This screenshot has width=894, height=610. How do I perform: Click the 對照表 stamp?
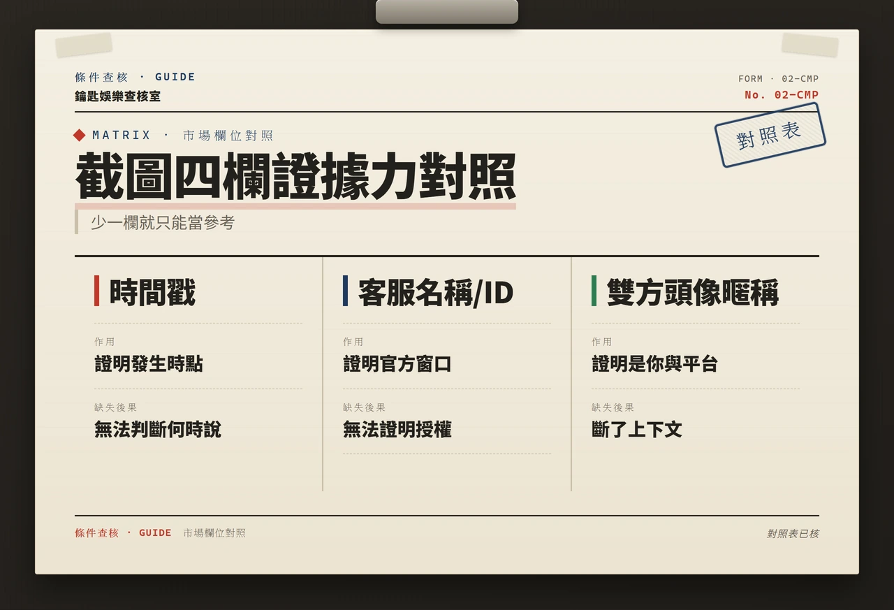[770, 135]
